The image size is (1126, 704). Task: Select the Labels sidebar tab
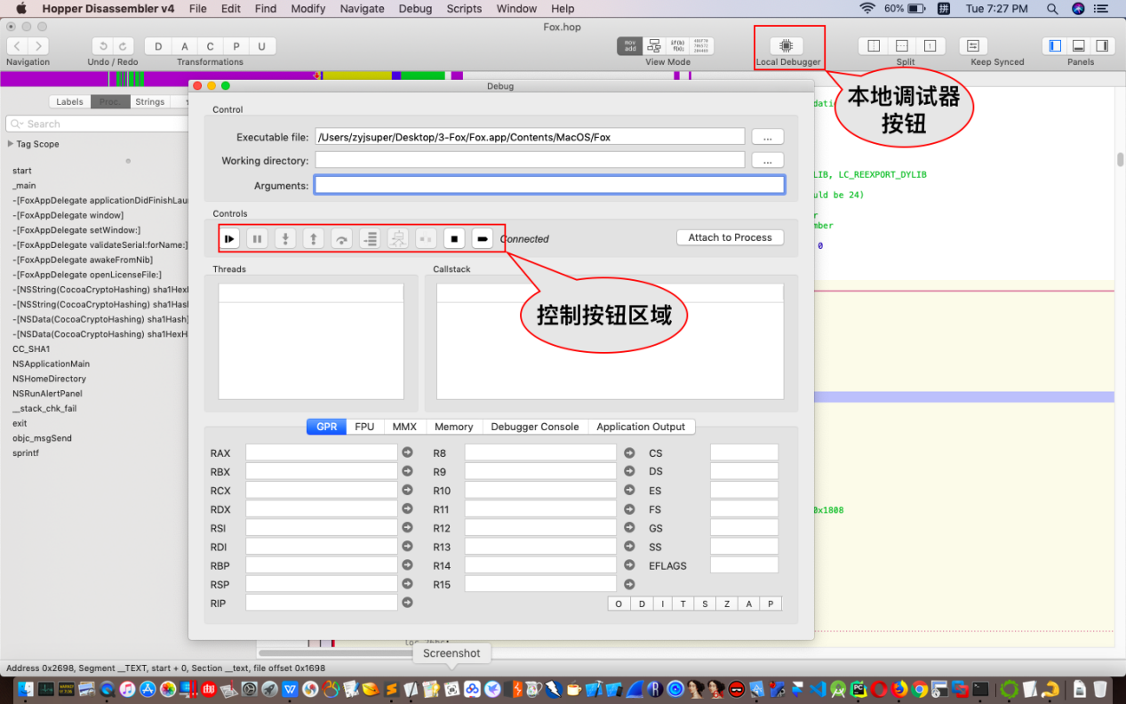(x=69, y=101)
